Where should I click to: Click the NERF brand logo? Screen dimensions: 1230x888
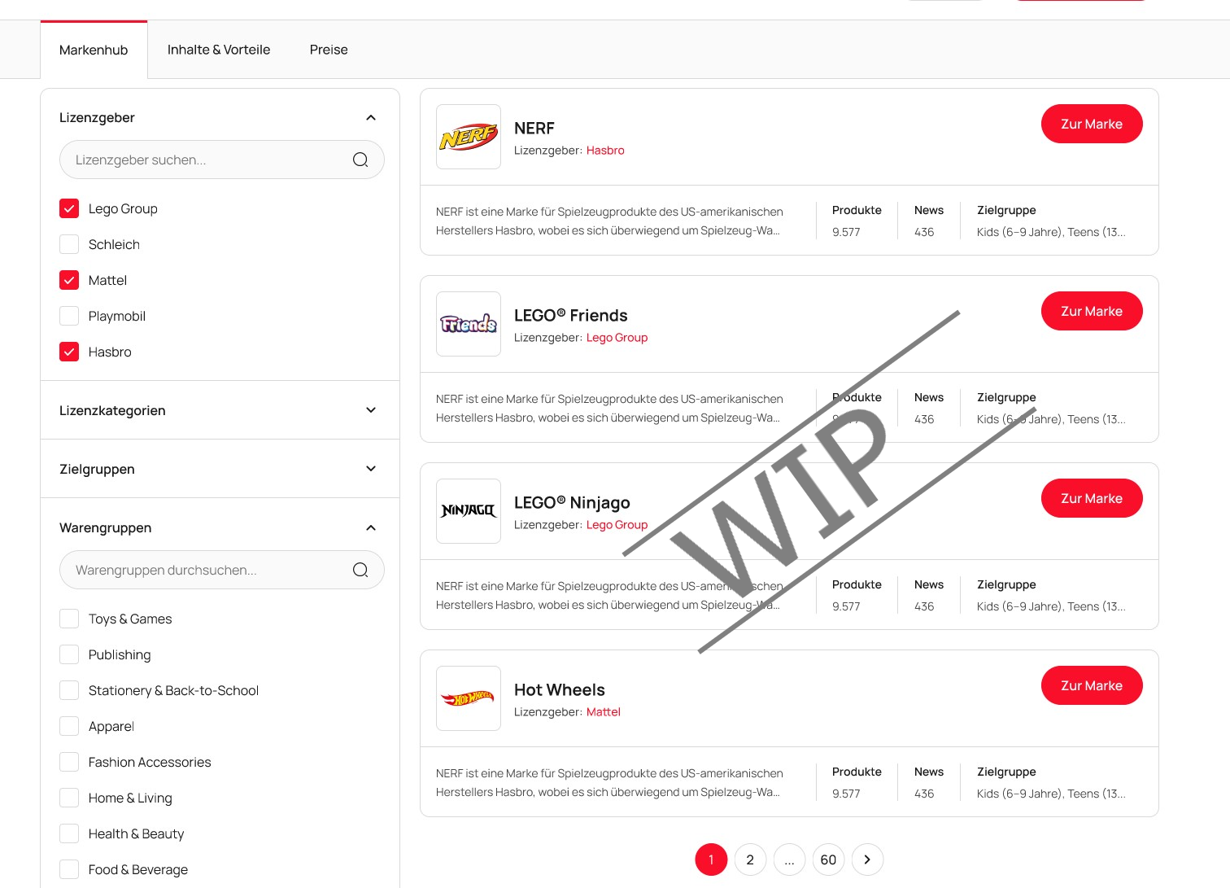(469, 137)
